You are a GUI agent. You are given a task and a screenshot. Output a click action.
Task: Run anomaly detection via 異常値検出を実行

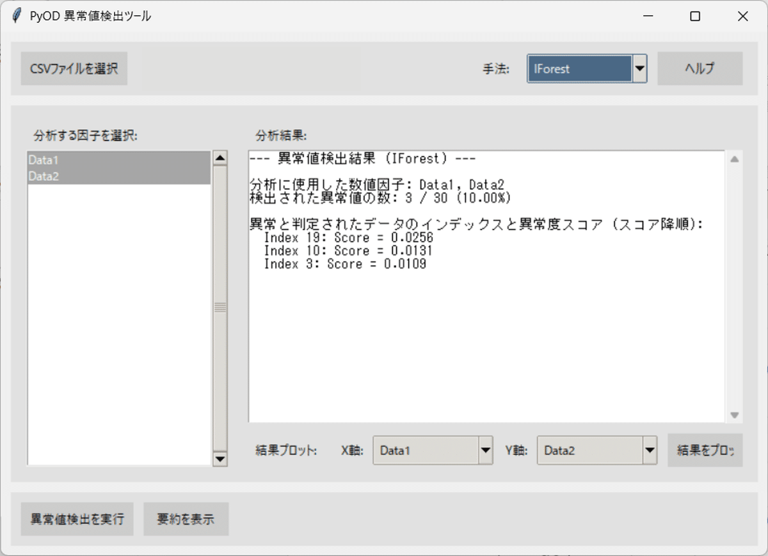pos(77,519)
